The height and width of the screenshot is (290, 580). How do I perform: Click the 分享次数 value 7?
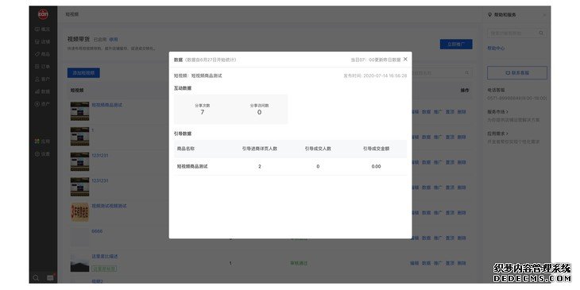202,112
